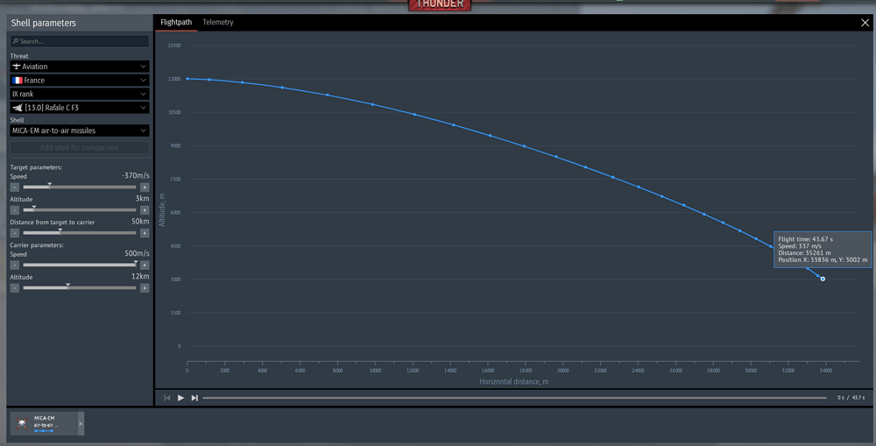Image resolution: width=876 pixels, height=446 pixels.
Task: Click the 0 s / 43.7 s time readout
Action: [851, 398]
